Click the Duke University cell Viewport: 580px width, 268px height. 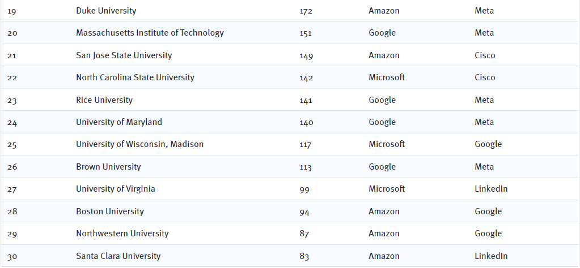pos(106,11)
